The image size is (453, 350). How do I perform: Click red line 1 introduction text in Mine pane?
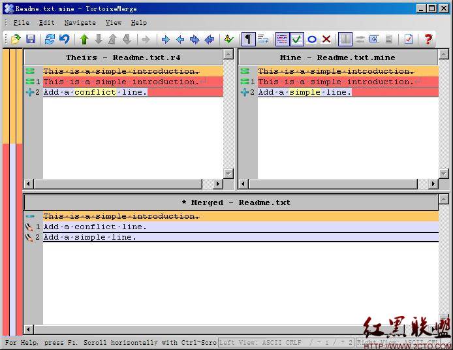tap(336, 82)
